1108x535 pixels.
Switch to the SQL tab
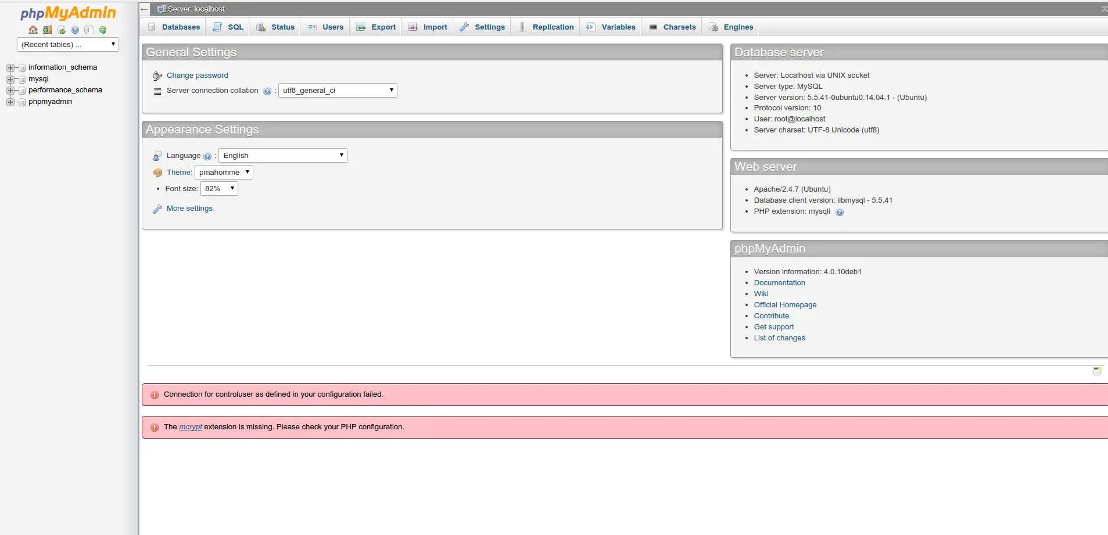click(228, 27)
